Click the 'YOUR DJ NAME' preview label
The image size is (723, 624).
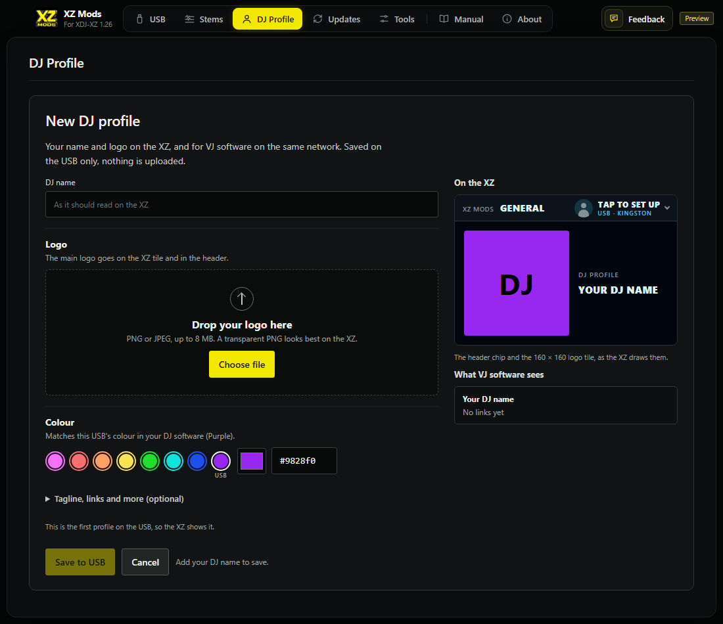(618, 290)
